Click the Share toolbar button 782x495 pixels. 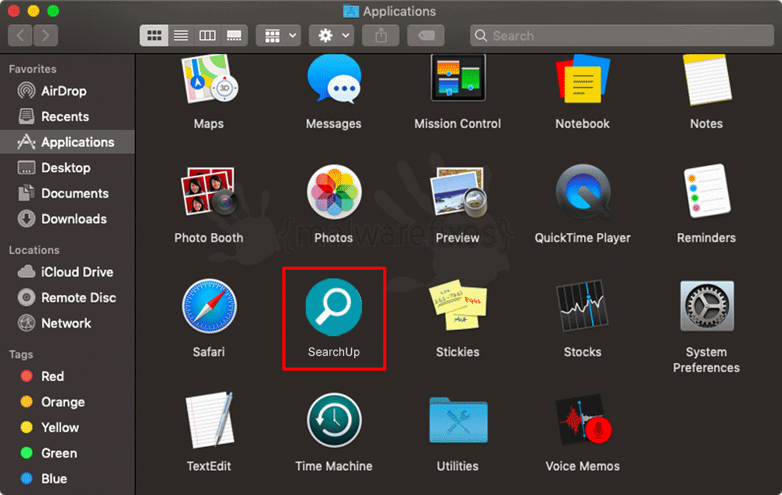click(x=381, y=35)
